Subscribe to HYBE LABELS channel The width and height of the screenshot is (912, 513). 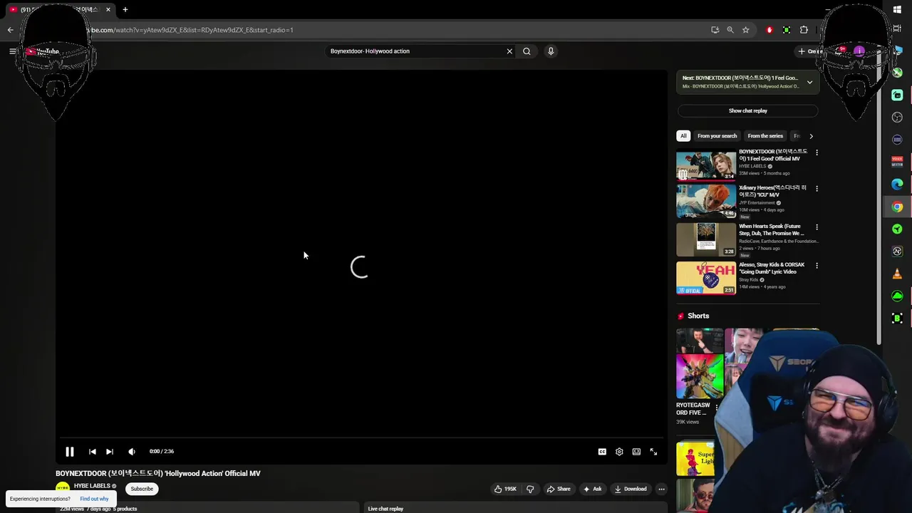pos(142,489)
